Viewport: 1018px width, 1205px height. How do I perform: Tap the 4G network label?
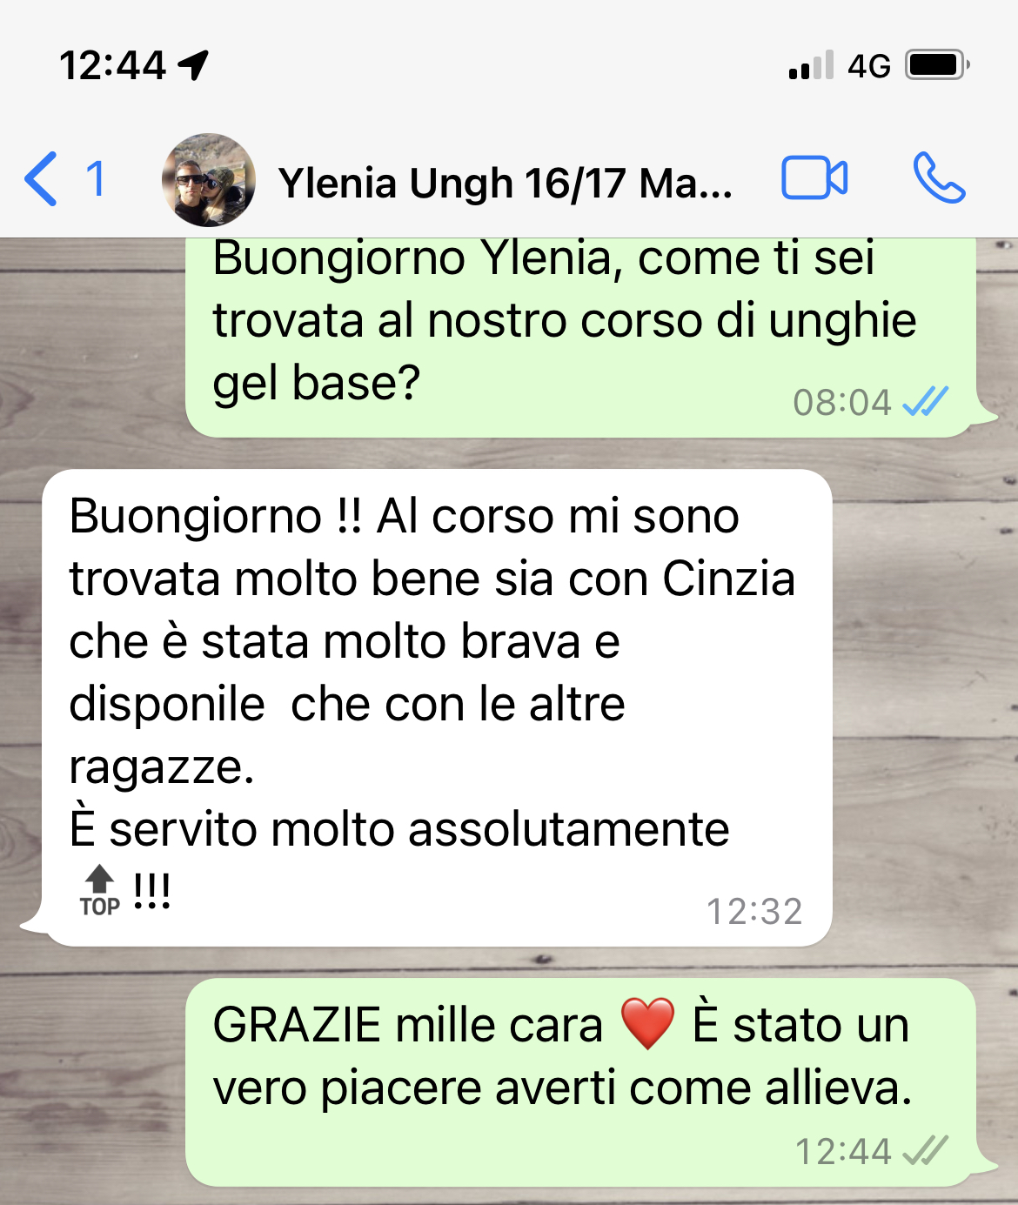tap(869, 66)
